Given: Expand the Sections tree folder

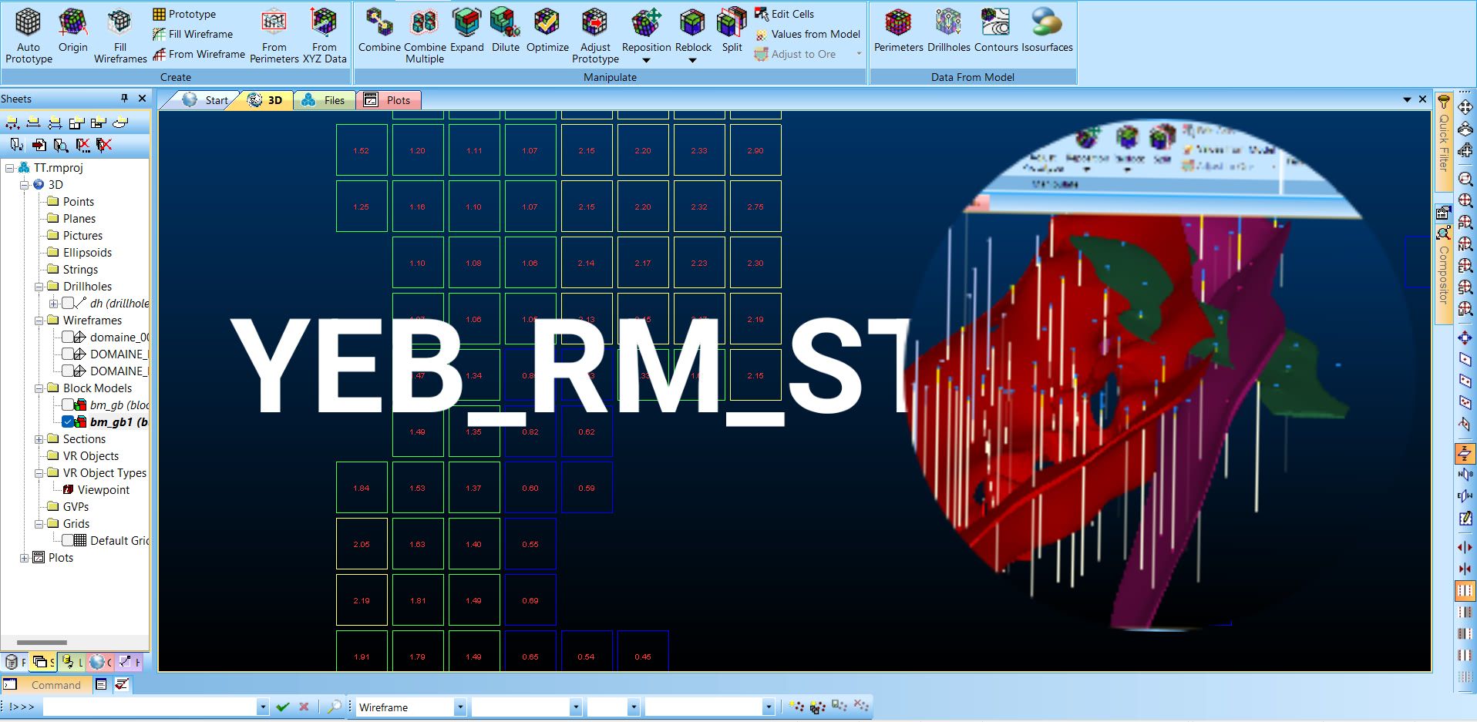Looking at the screenshot, I should tap(39, 438).
